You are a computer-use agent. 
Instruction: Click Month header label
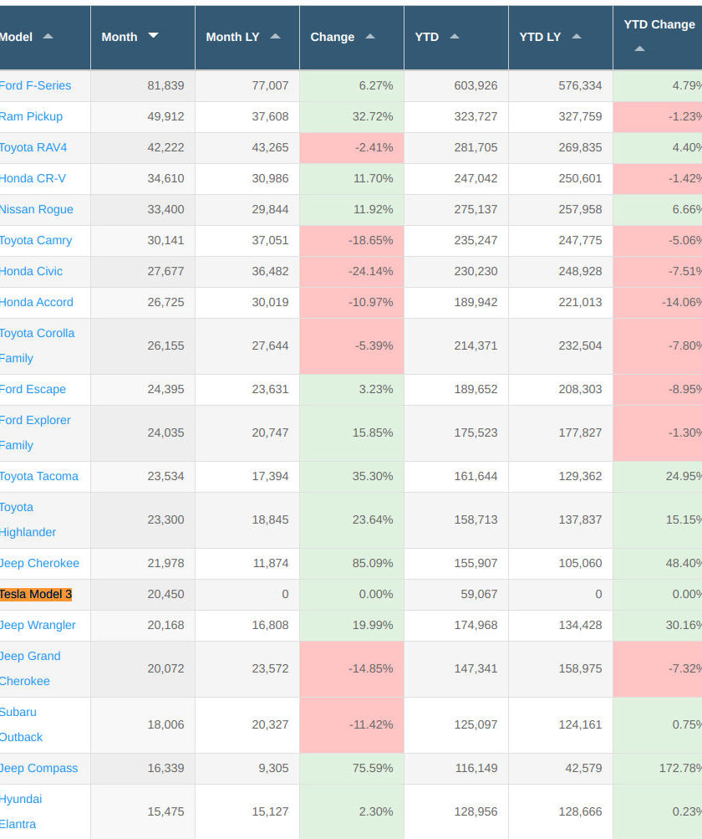[120, 37]
